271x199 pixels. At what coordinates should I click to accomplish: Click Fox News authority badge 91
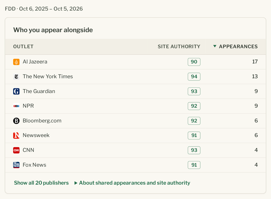click(194, 165)
